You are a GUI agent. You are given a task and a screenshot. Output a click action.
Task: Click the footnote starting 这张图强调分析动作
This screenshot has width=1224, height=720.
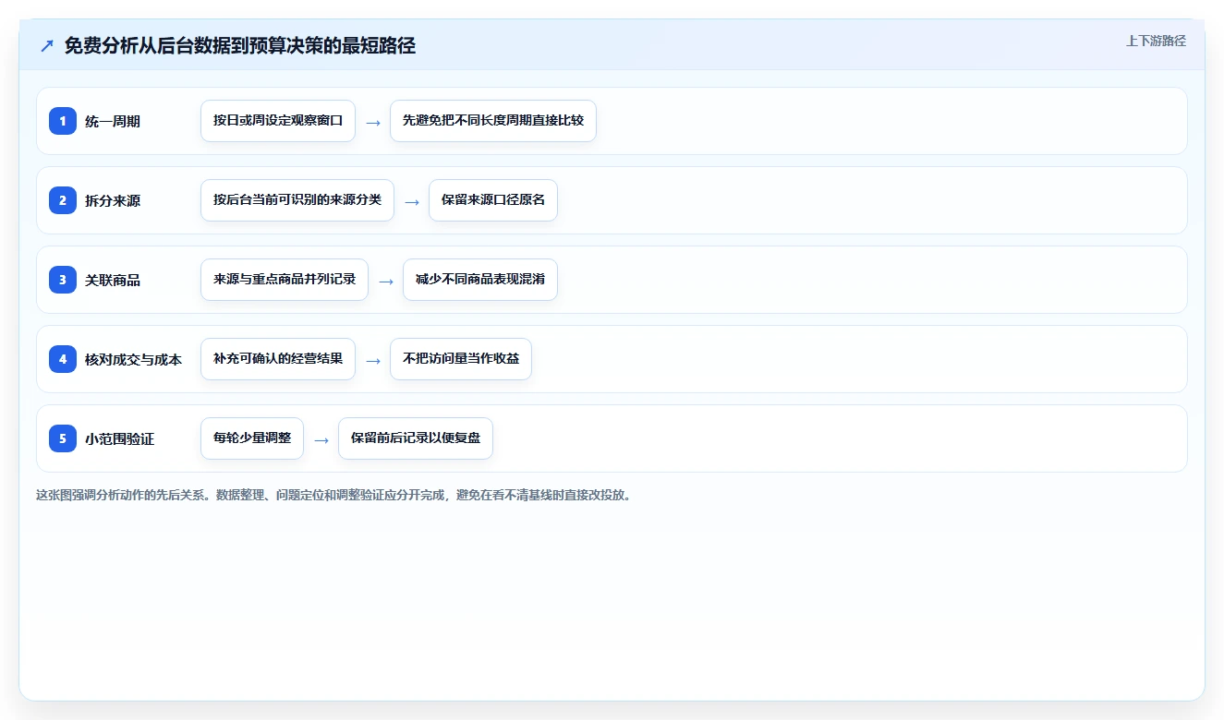point(336,495)
